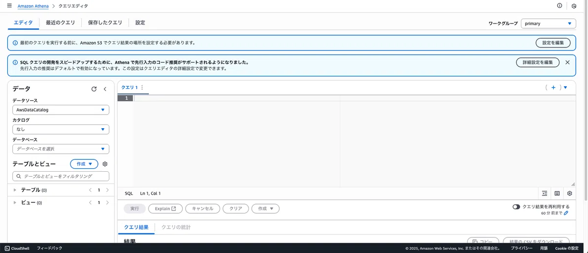588x253 pixels.
Task: Edit the reuse time with pencil icon
Action: click(x=566, y=213)
